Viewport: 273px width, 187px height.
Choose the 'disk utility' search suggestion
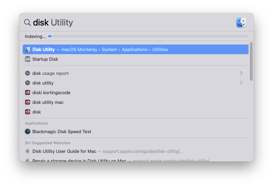(135, 83)
